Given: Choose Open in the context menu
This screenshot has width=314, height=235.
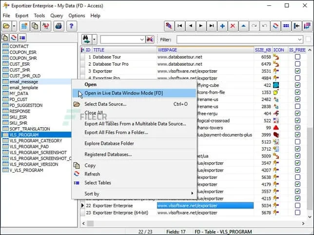Looking at the screenshot, I should pos(134,84).
